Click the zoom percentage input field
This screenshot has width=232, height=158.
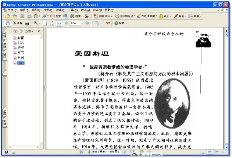(76, 23)
